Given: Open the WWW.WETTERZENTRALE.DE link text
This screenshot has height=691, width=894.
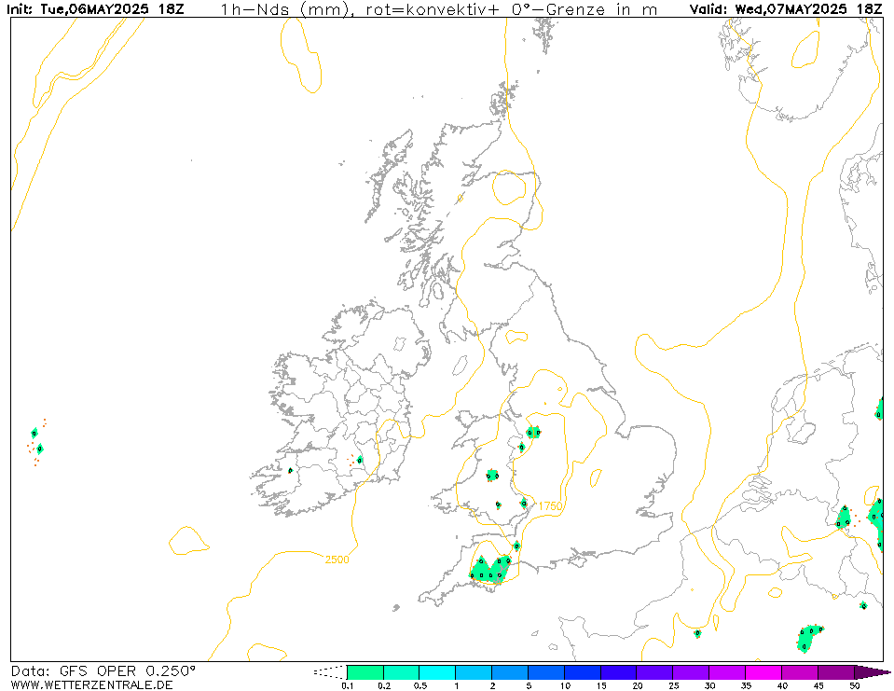Looking at the screenshot, I should coord(91,684).
